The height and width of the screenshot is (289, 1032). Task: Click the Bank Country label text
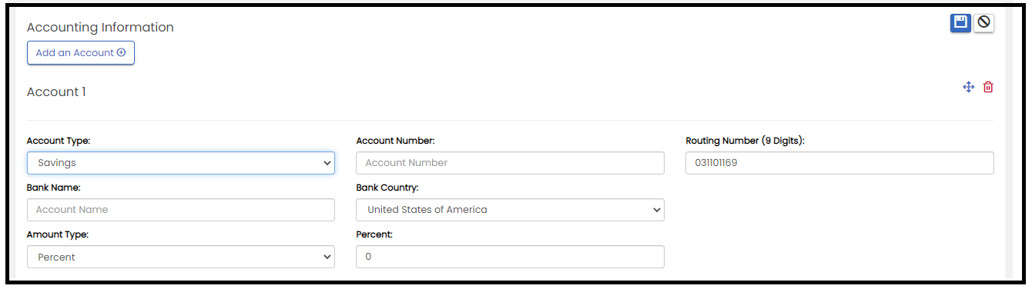tap(387, 188)
